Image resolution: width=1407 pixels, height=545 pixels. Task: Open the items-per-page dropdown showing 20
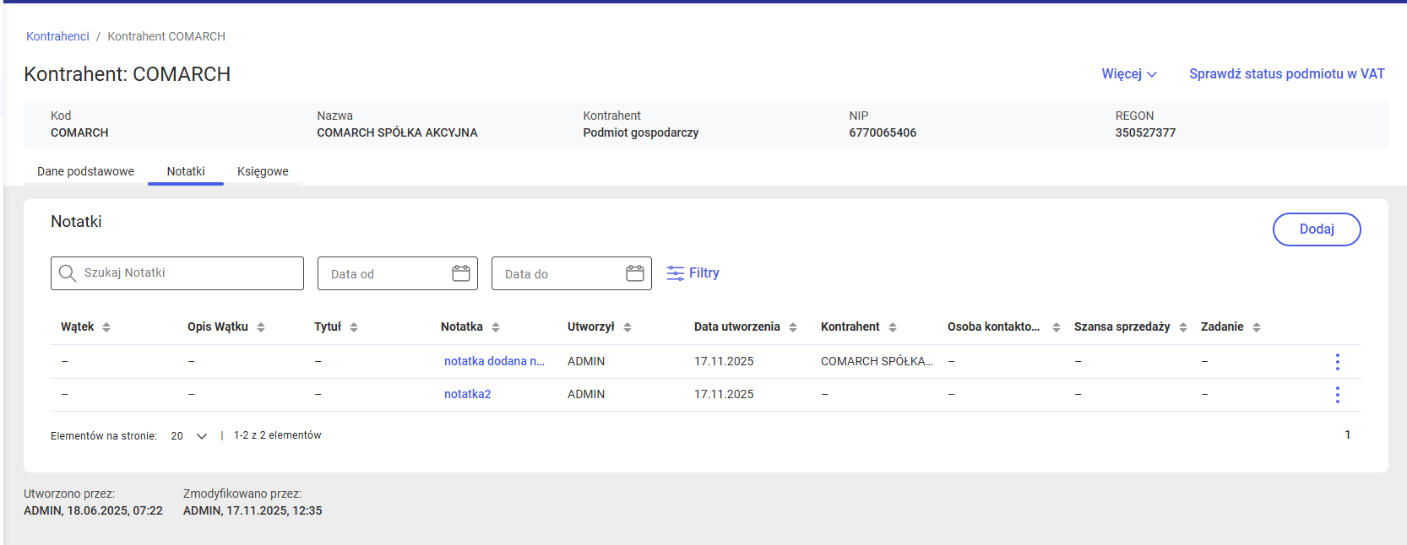pyautogui.click(x=189, y=436)
